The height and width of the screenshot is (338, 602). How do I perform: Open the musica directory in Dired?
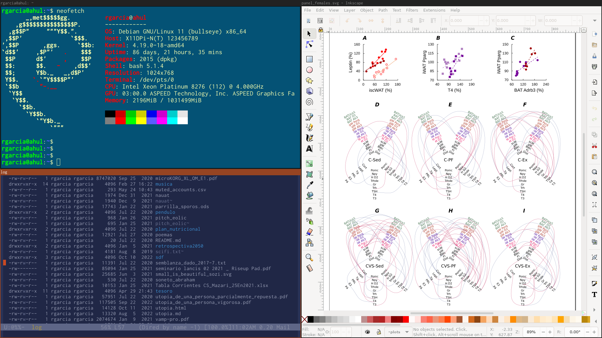[164, 184]
